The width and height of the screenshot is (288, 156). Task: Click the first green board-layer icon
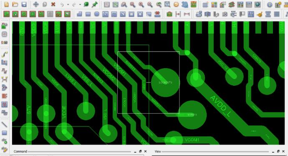[7, 14]
